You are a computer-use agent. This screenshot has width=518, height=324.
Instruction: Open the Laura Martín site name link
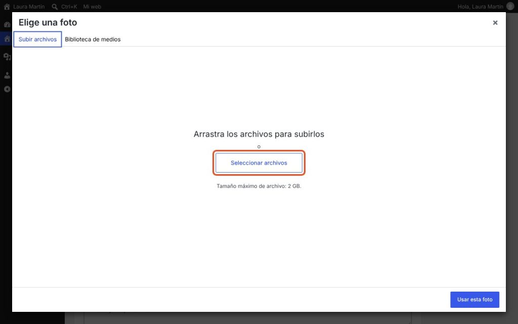coord(29,7)
